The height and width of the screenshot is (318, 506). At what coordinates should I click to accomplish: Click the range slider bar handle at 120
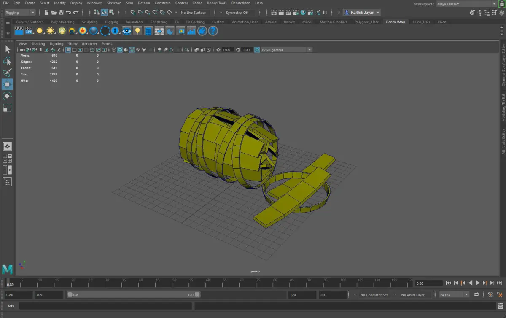197,295
